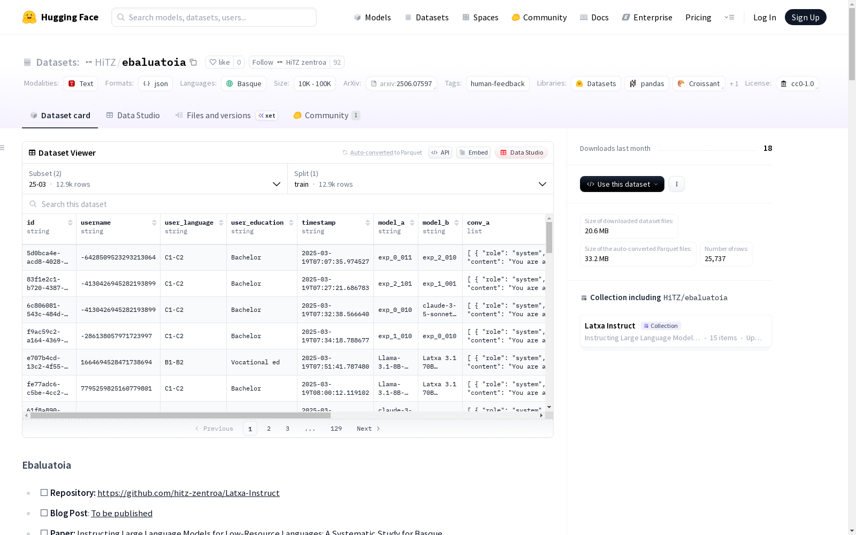Click the Sign Up button

coord(805,17)
